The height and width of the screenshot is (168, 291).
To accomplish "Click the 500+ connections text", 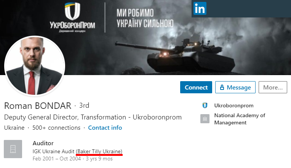I will coord(56,128).
